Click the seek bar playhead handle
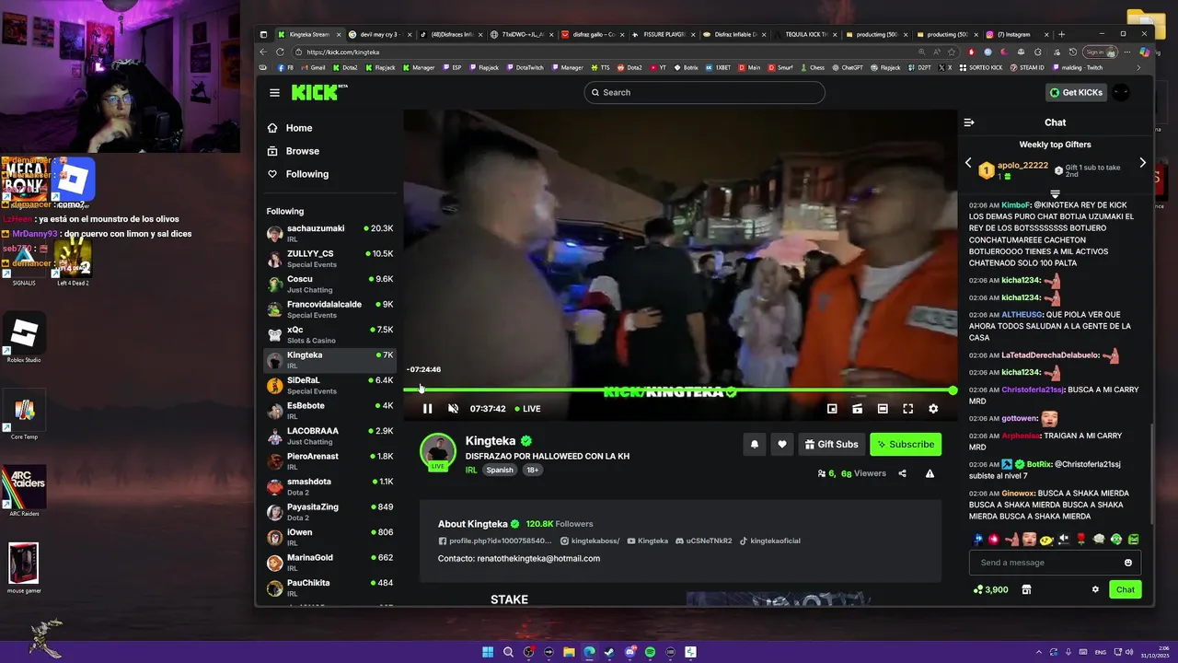The width and height of the screenshot is (1178, 663). (953, 390)
